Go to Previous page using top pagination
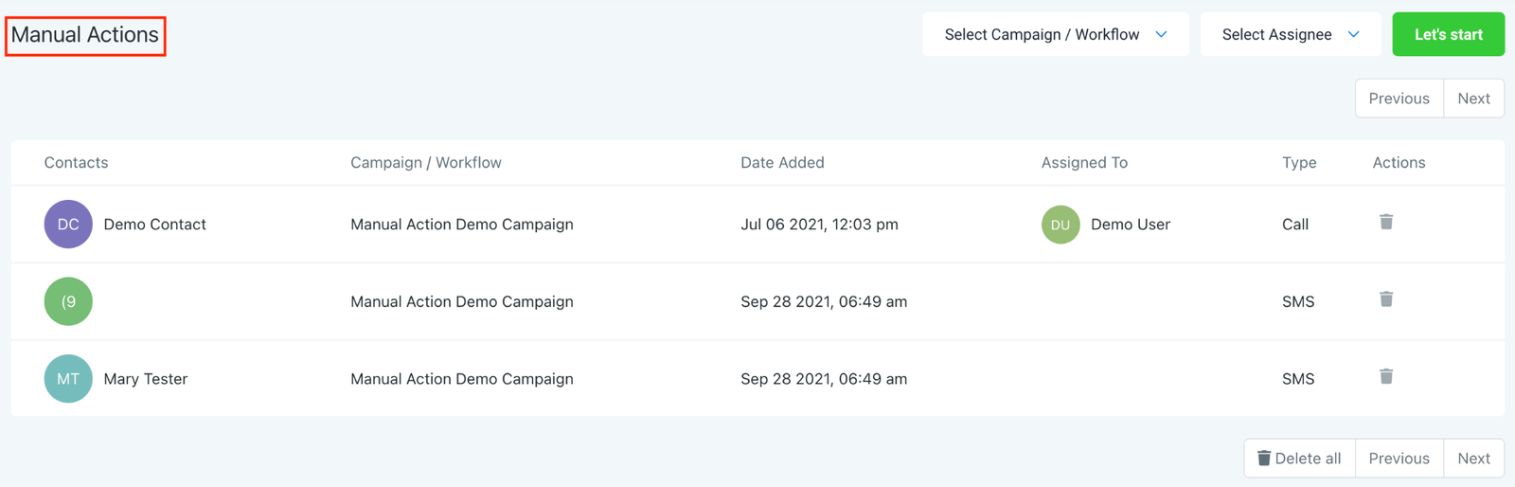Image resolution: width=1515 pixels, height=487 pixels. tap(1399, 99)
